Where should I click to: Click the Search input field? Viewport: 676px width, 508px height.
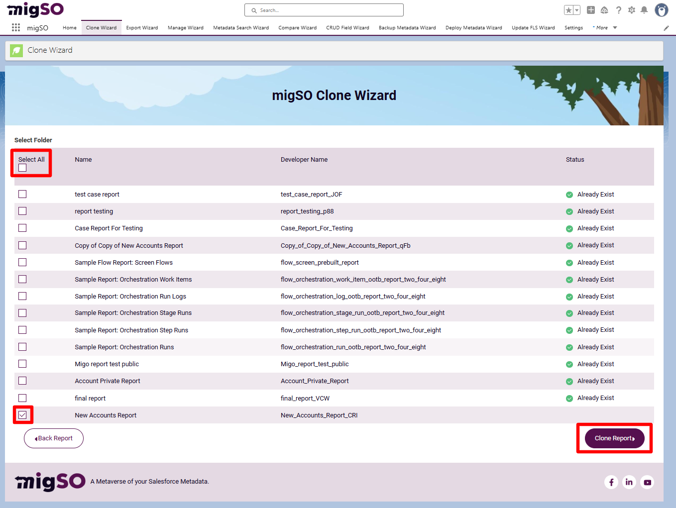tap(324, 9)
